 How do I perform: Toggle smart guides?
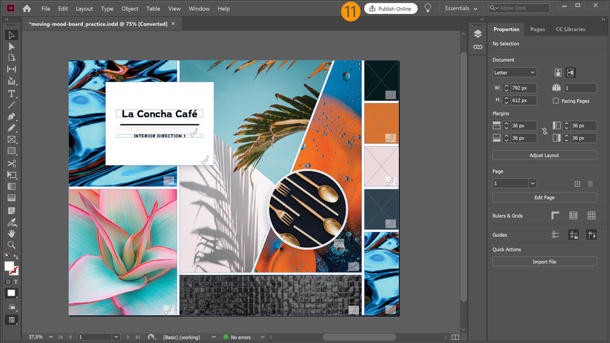click(592, 234)
